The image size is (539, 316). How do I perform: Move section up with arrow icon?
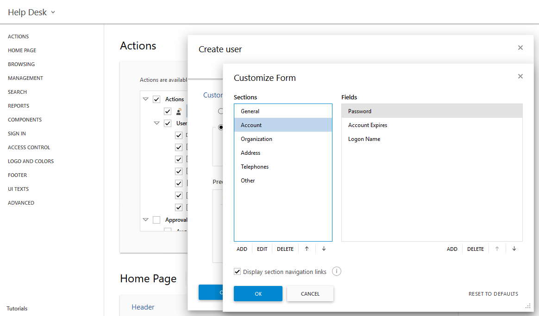click(x=307, y=249)
